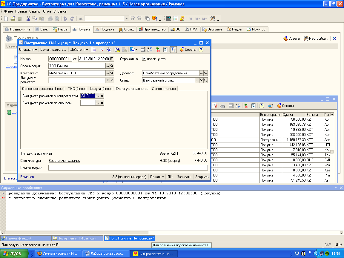
Task: Click the Номер input field
Action: (x=60, y=59)
